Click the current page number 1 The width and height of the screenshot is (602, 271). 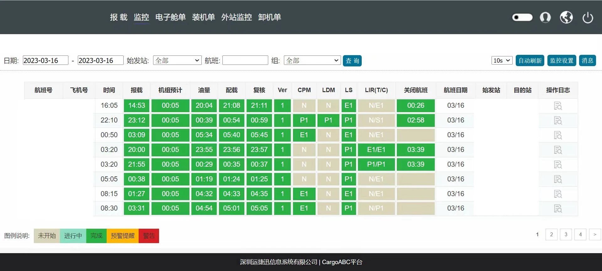pyautogui.click(x=537, y=234)
